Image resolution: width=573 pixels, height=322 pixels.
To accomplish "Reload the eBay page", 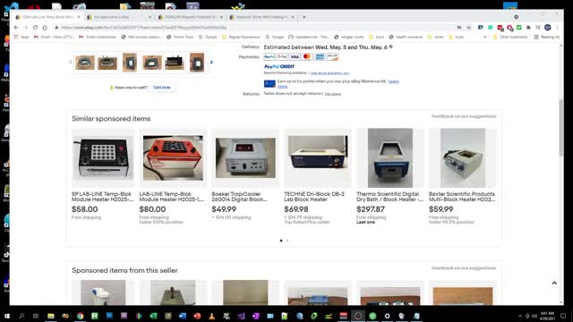I will 35,28.
